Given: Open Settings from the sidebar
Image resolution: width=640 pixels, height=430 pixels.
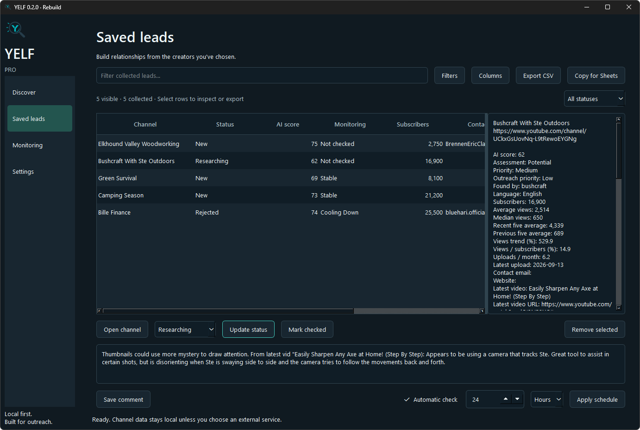Looking at the screenshot, I should click(x=40, y=171).
